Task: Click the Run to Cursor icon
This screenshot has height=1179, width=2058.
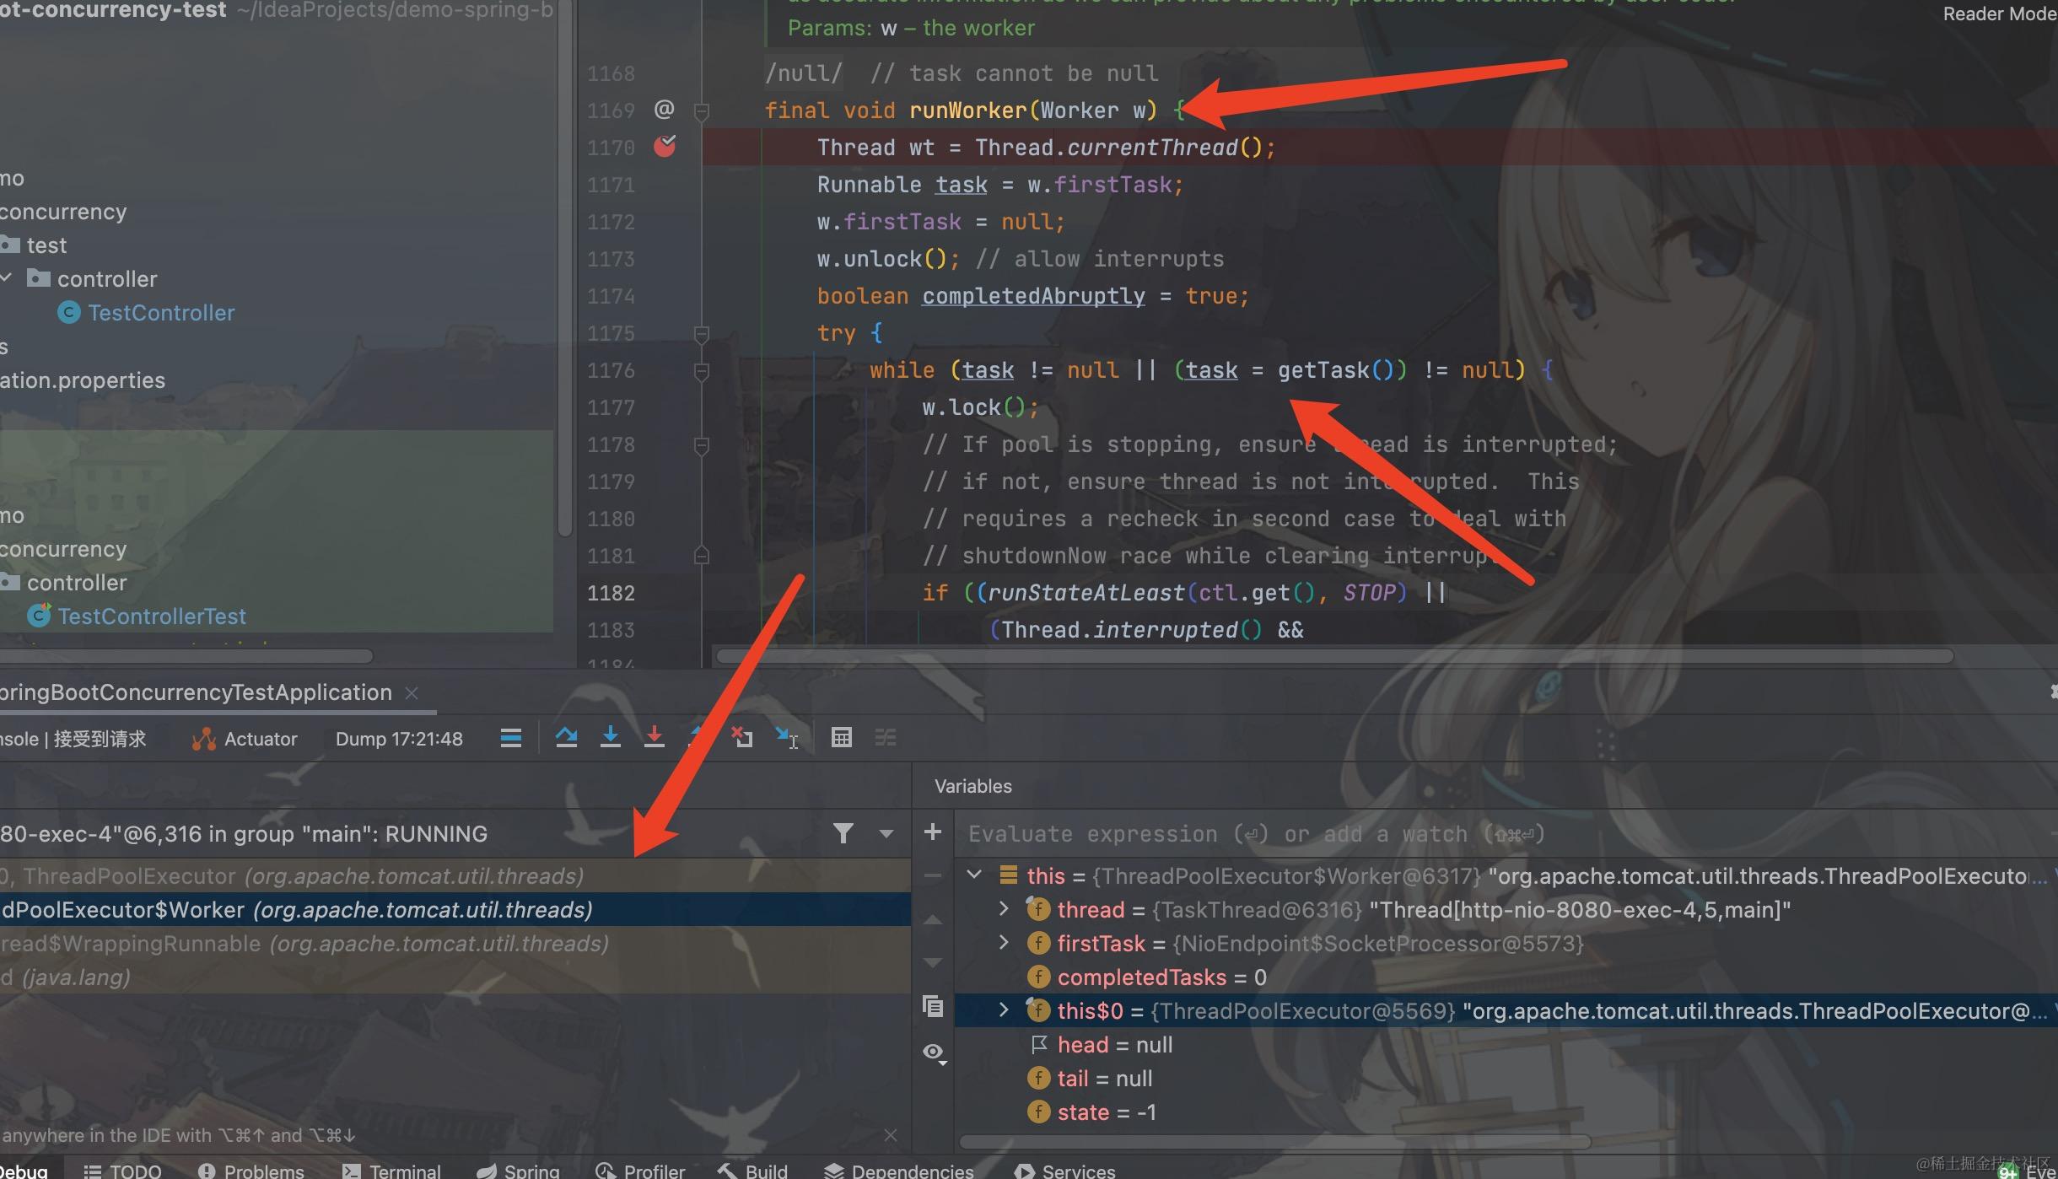Action: tap(786, 738)
